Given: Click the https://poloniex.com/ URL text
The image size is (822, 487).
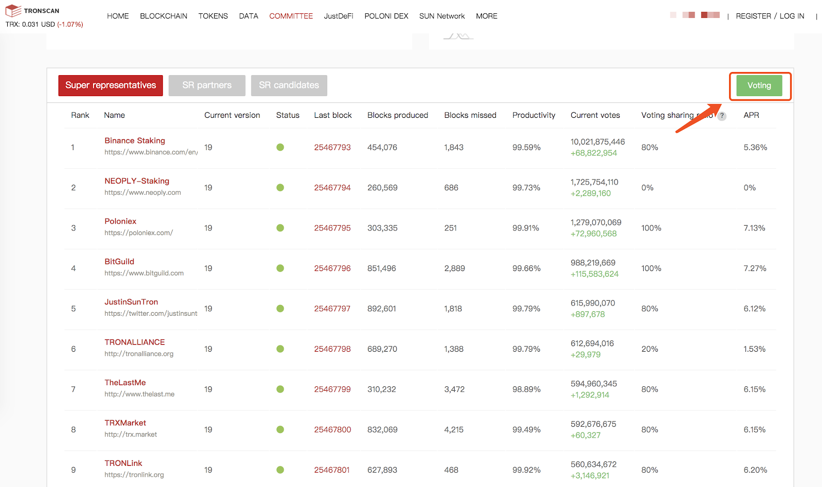Looking at the screenshot, I should click(x=139, y=232).
